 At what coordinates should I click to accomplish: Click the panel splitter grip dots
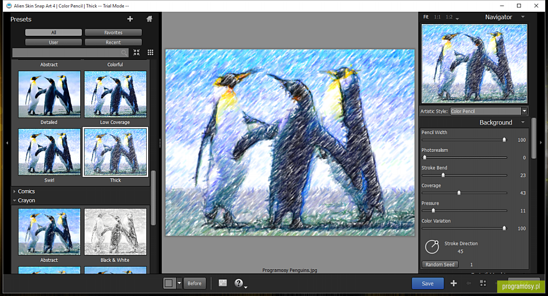tap(159, 143)
